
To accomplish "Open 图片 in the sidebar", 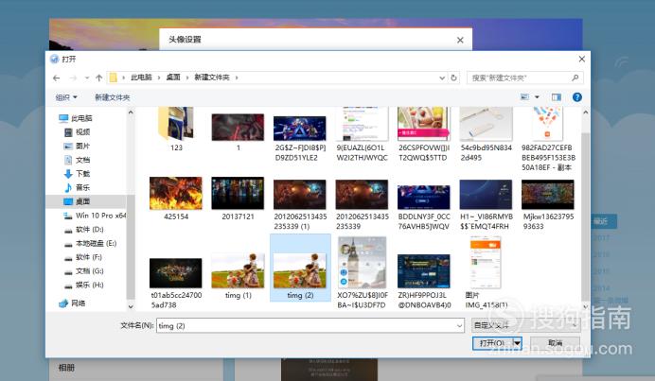I will click(x=78, y=146).
